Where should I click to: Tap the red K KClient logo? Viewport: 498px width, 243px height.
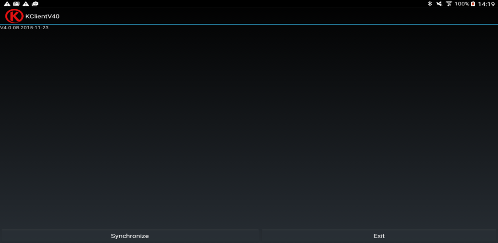14,16
